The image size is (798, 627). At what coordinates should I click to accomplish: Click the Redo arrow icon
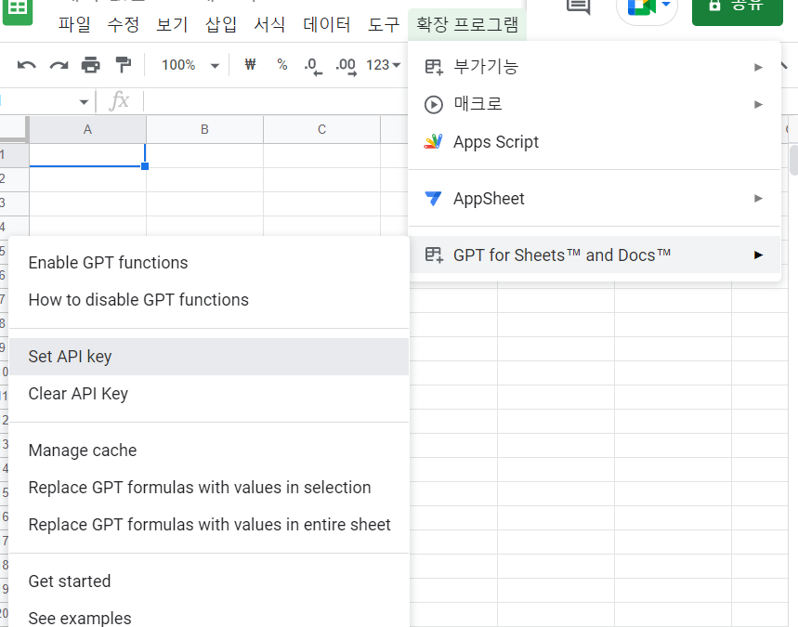click(x=59, y=65)
